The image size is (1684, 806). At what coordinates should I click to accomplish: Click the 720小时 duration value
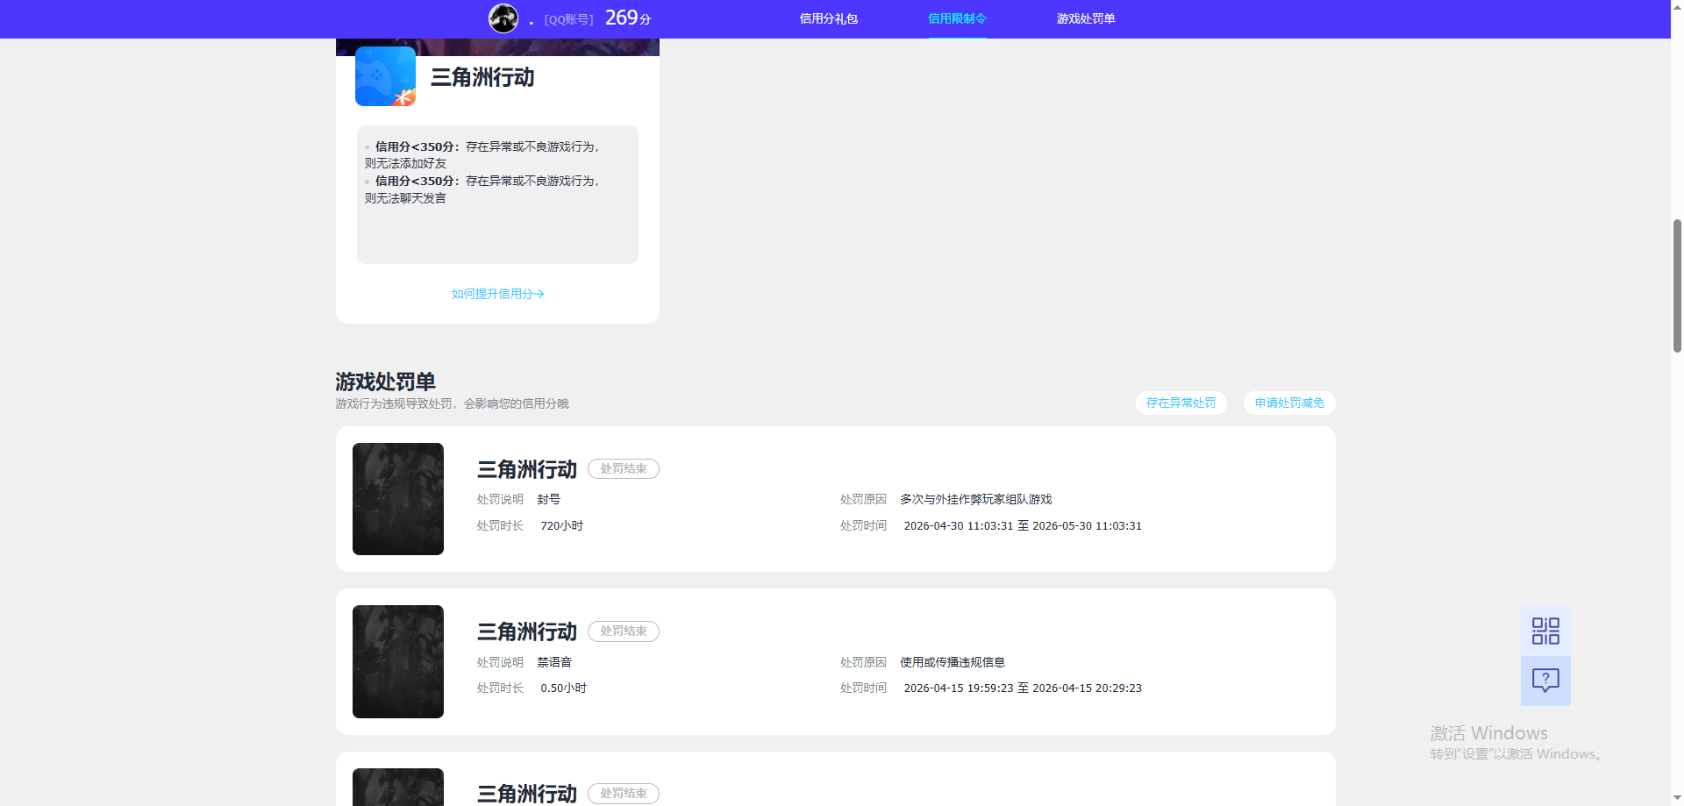(x=562, y=525)
